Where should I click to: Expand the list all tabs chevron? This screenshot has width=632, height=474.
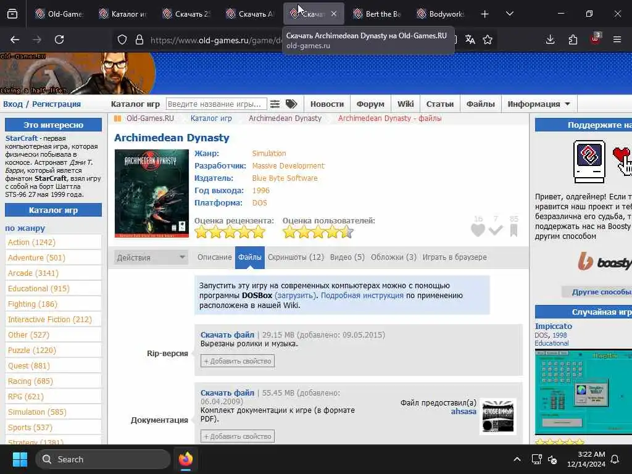[509, 14]
